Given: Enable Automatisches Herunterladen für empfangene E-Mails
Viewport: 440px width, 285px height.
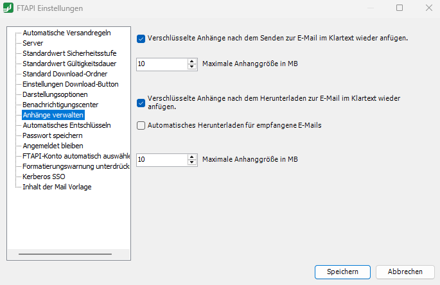Looking at the screenshot, I should tap(141, 126).
